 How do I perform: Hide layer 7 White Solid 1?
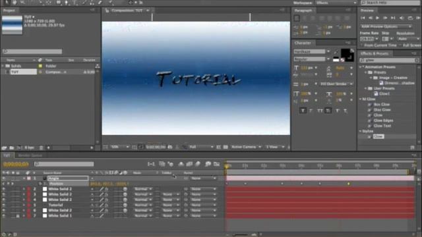coord(4,216)
